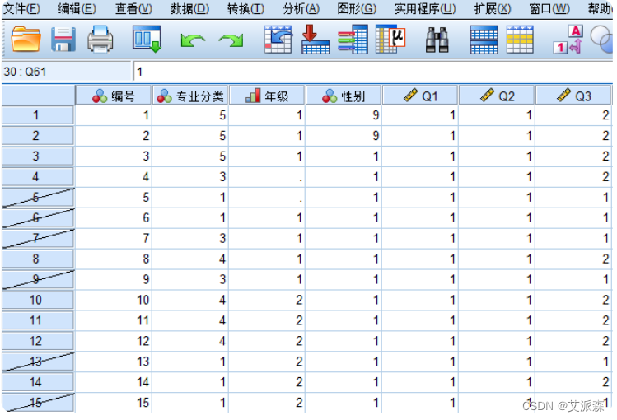Open the Recall recently used dialogs icon

(x=147, y=40)
